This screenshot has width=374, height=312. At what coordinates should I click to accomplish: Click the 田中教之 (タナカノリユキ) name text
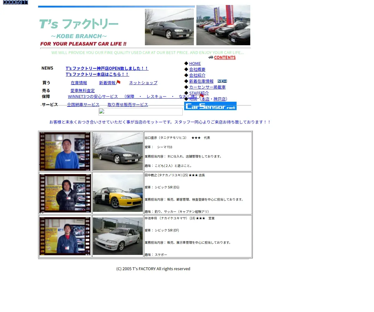tap(163, 175)
